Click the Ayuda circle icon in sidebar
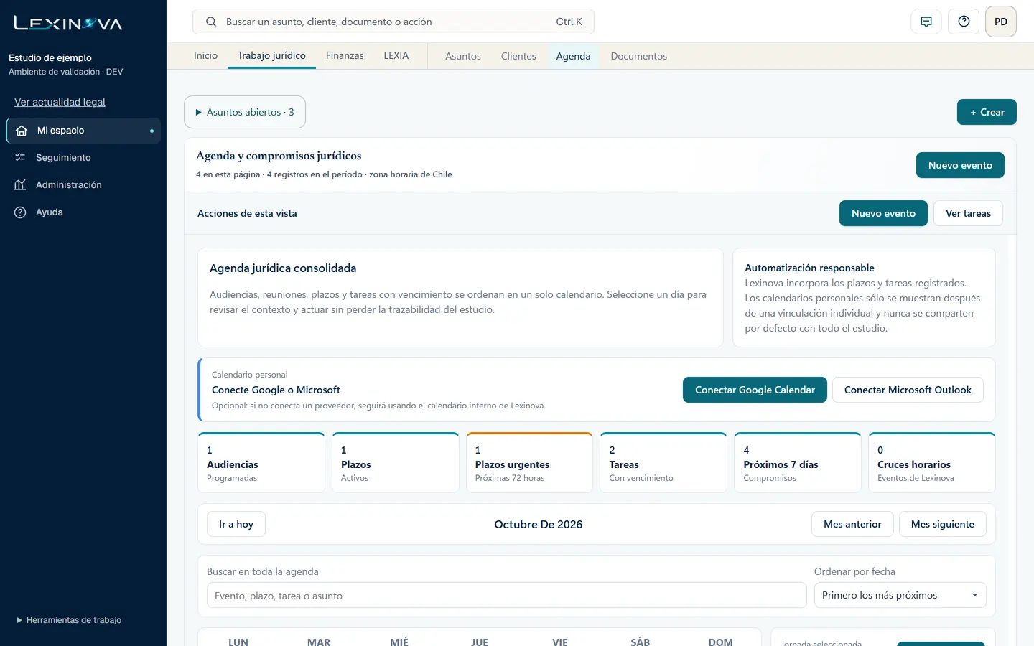This screenshot has width=1034, height=646. pyautogui.click(x=20, y=212)
